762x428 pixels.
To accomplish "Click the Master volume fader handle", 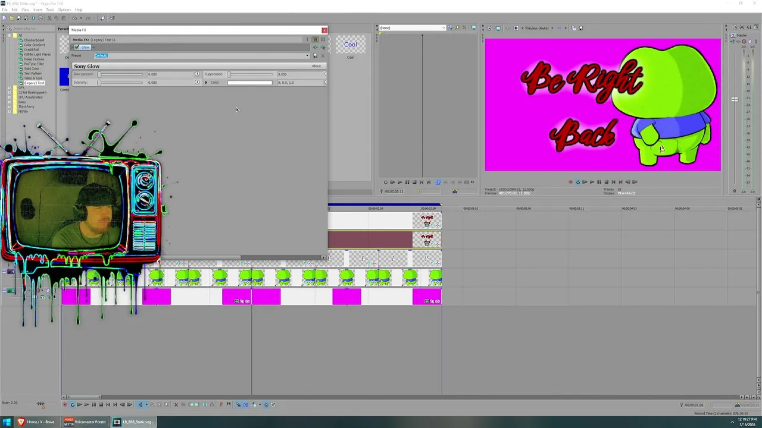I will pos(735,99).
